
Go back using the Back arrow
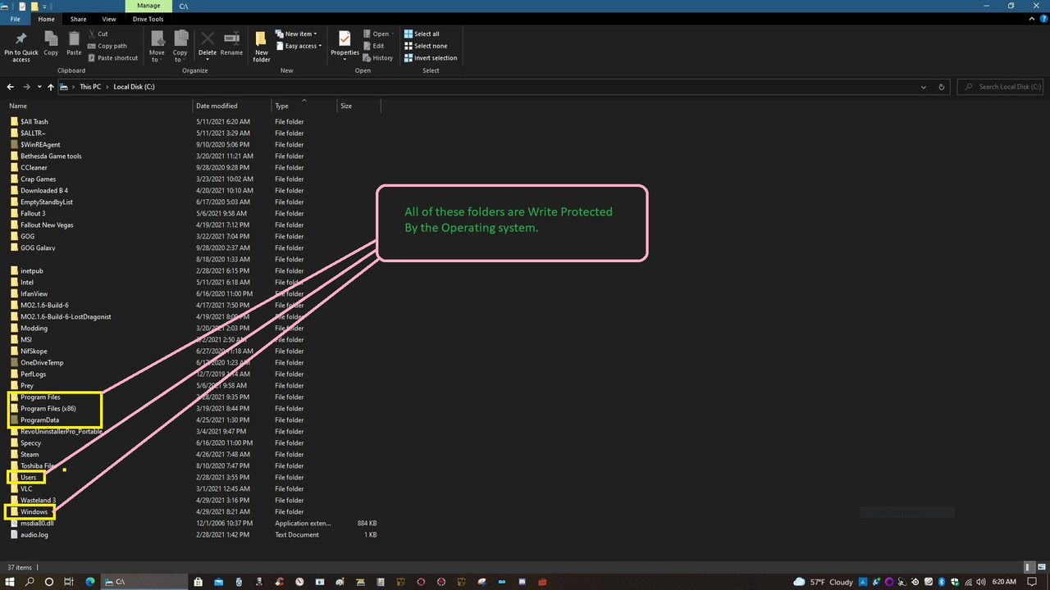10,87
